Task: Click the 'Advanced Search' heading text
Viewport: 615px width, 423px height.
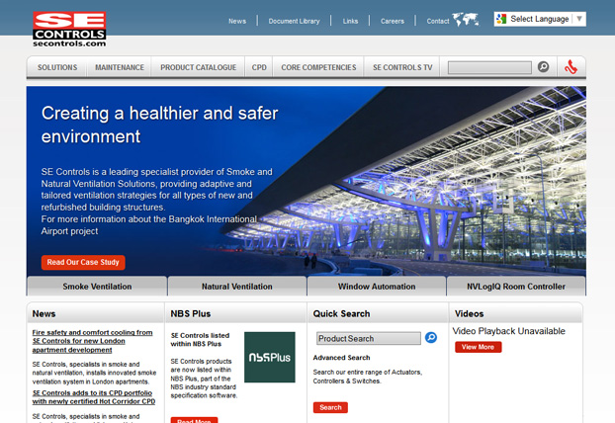Action: tap(341, 358)
